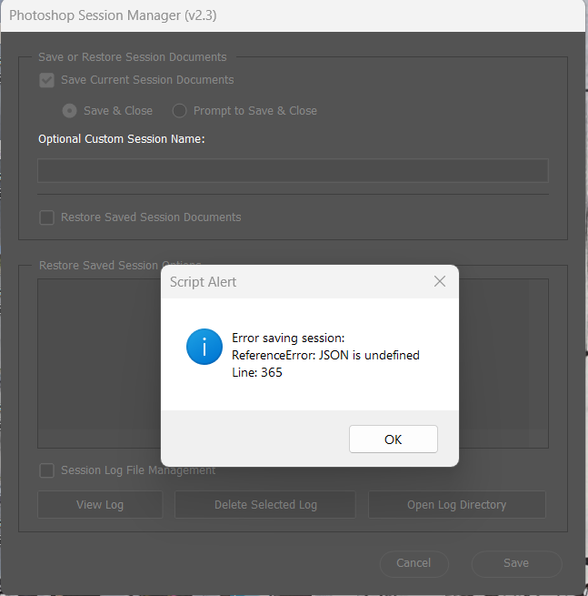Click the saved session list box
Viewport: 588px width, 596px height.
coord(293,363)
